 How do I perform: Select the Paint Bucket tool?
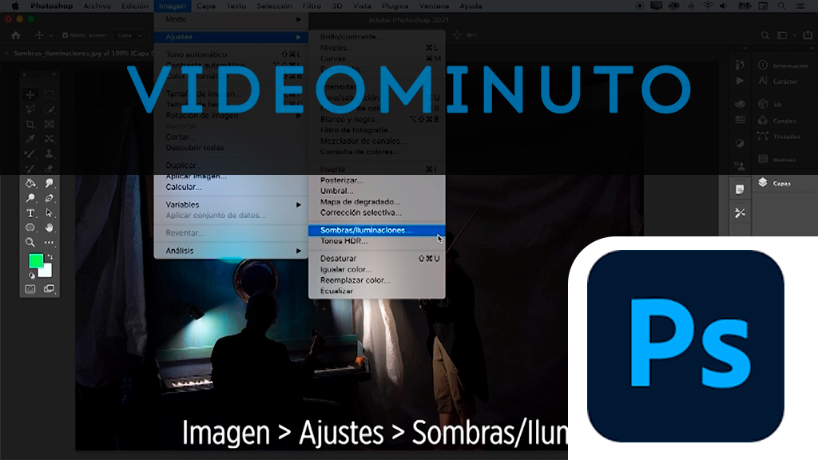pos(30,183)
